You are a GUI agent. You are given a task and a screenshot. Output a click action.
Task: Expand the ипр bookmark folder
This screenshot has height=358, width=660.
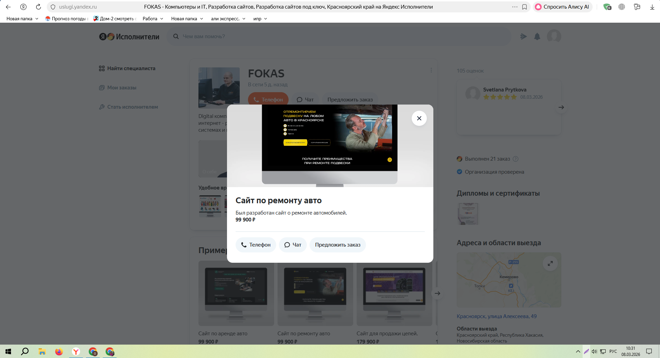click(x=260, y=19)
